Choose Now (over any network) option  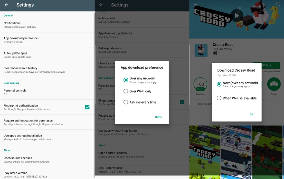click(x=219, y=84)
